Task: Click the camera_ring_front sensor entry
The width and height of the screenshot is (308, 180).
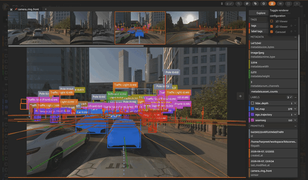Action: point(273,172)
